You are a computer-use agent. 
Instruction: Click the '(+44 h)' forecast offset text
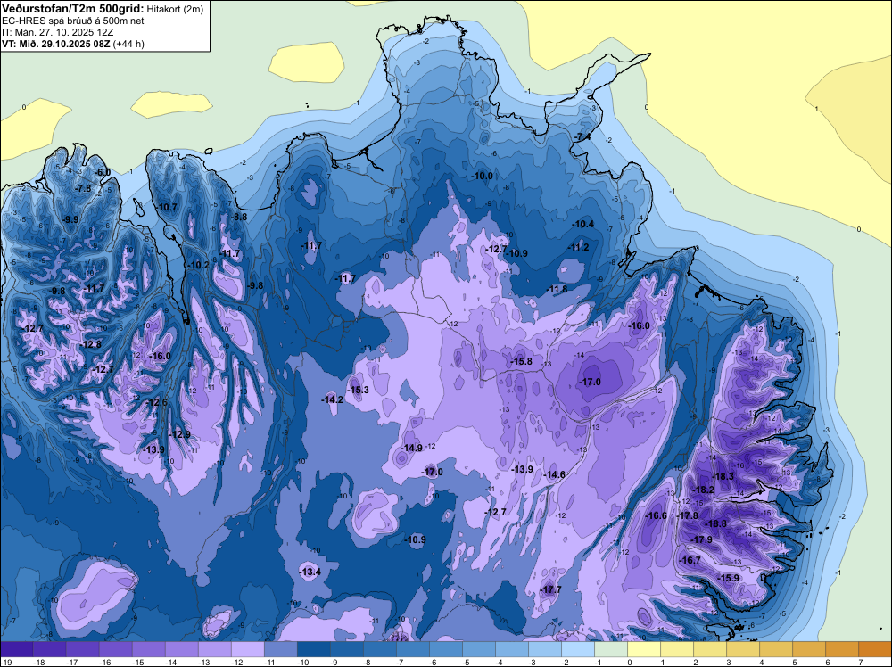pos(128,44)
